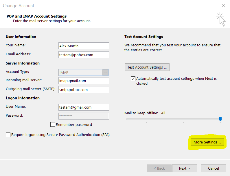230x176 pixels.
Task: Click the Outgoing mail server SMTP field
Action: click(x=84, y=90)
